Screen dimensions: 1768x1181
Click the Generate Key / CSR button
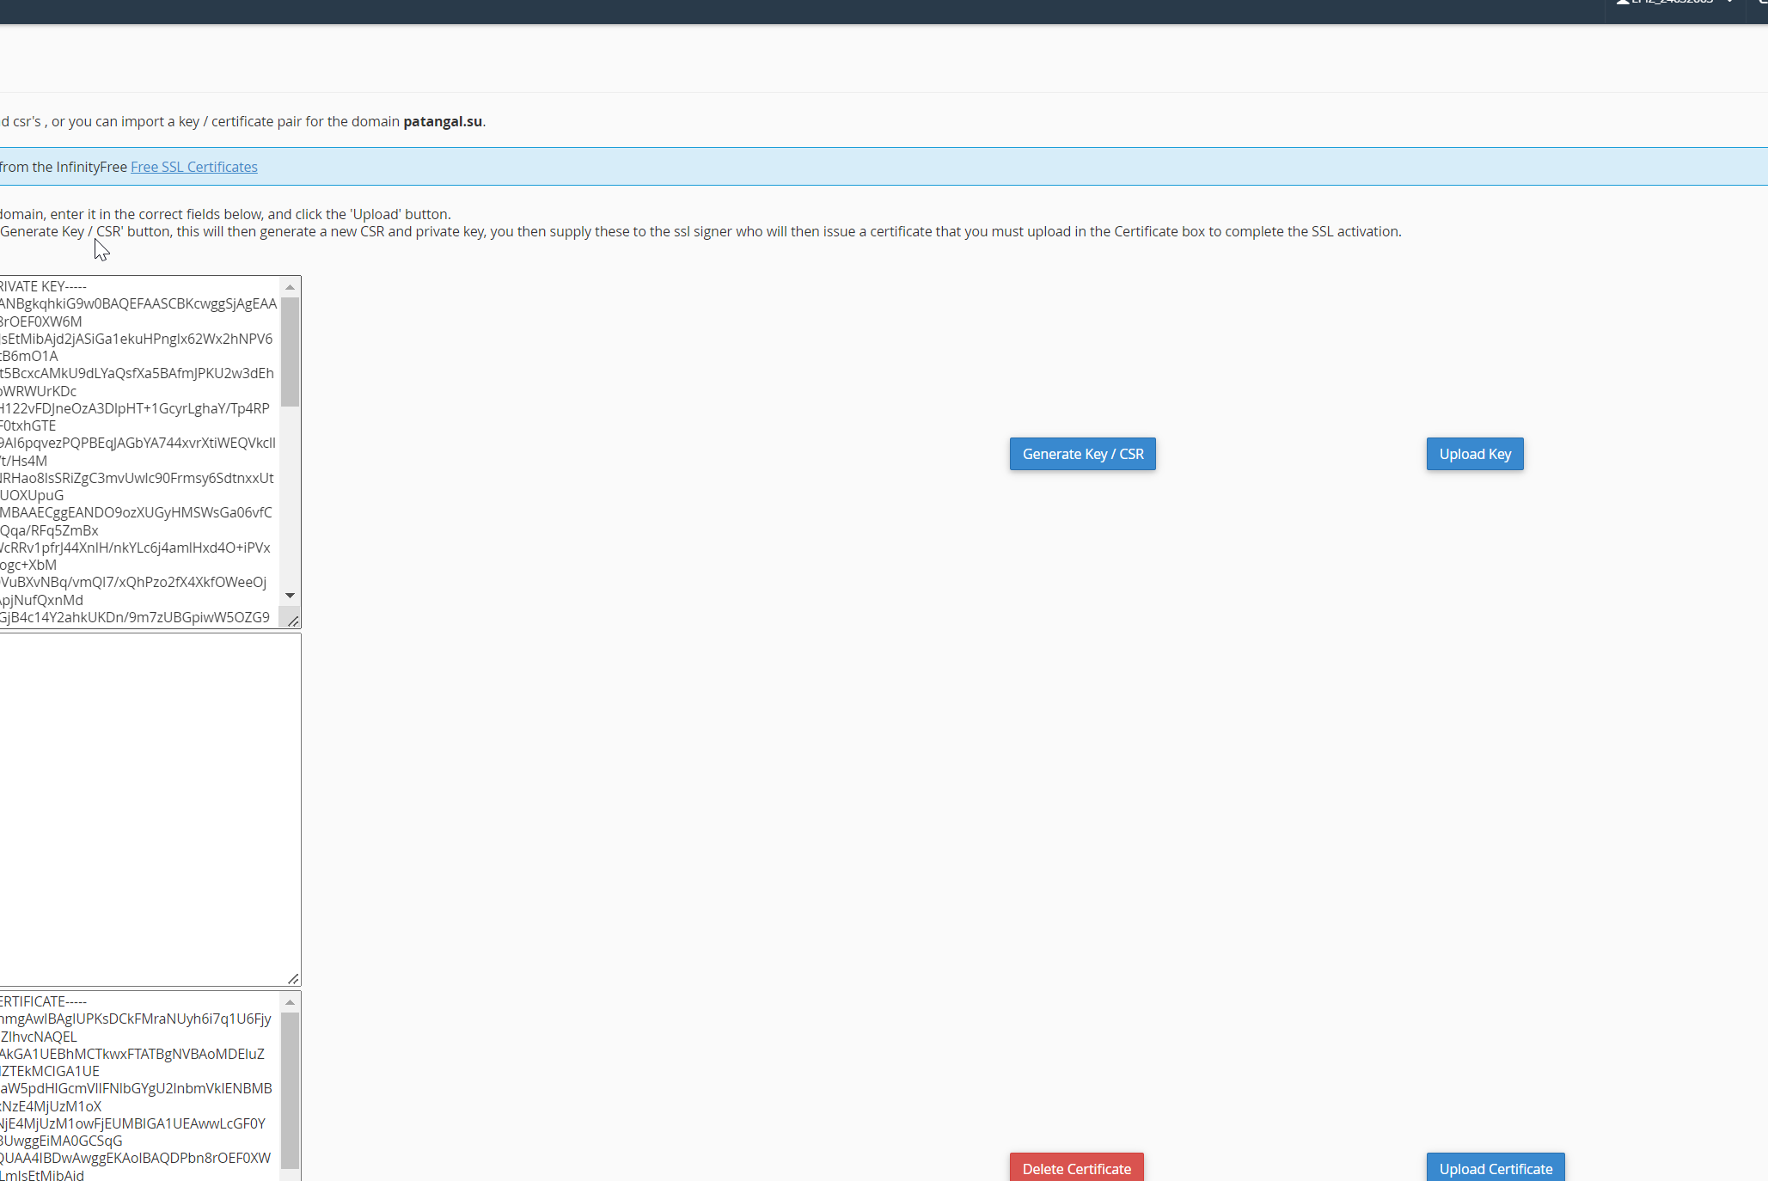click(1082, 454)
